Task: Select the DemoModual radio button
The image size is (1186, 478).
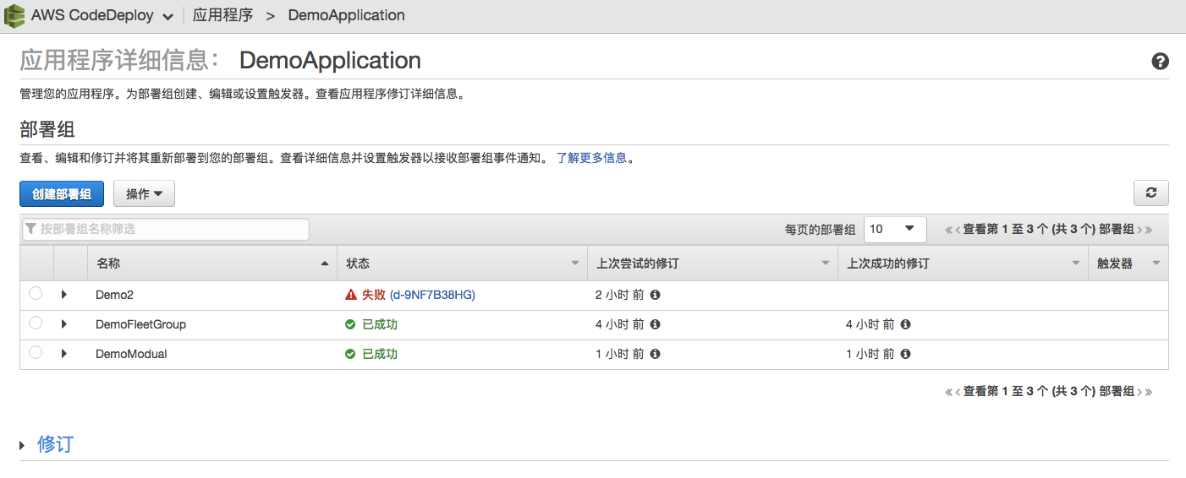Action: (x=35, y=353)
